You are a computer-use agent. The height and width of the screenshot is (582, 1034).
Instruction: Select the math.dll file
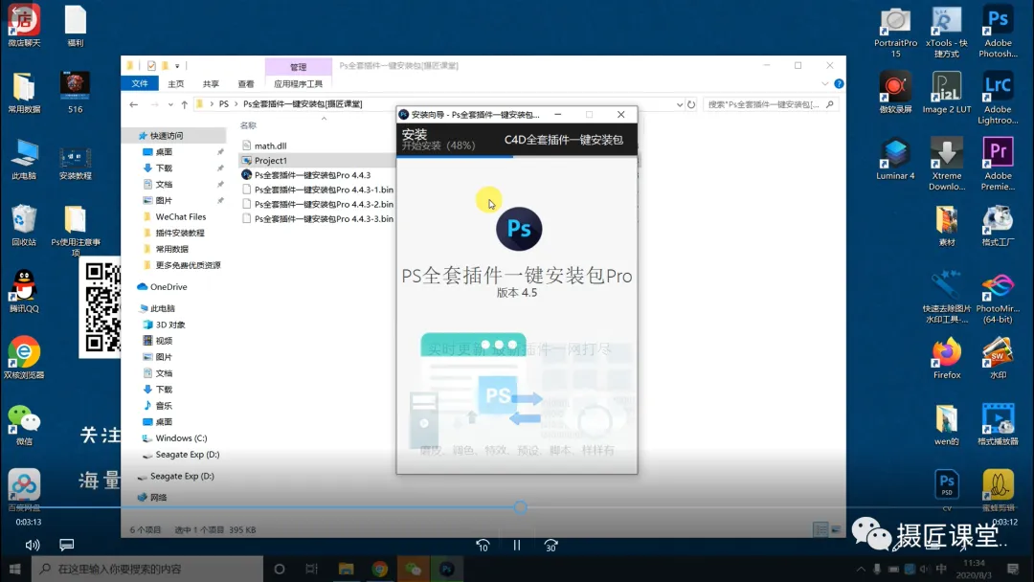[270, 145]
